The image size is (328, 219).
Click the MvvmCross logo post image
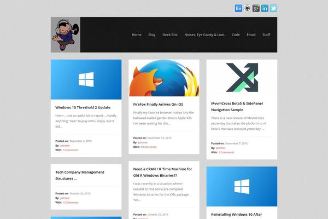click(242, 78)
